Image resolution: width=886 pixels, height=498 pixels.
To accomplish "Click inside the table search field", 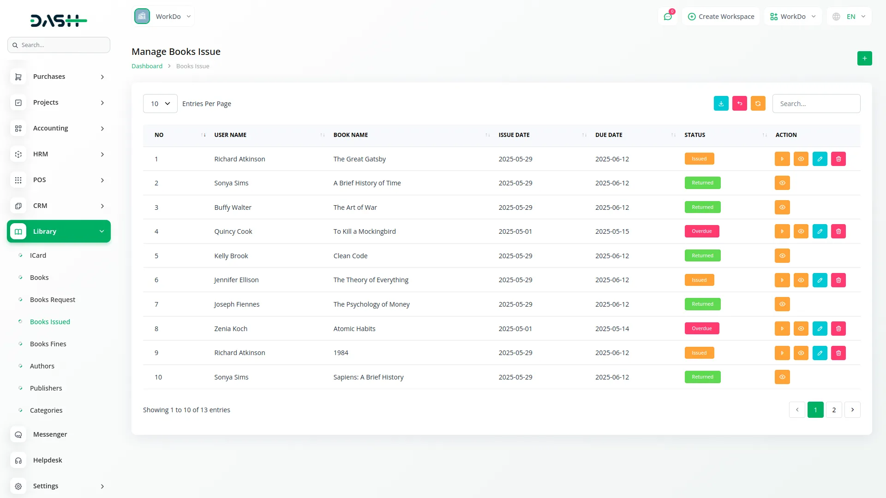I will pyautogui.click(x=816, y=103).
